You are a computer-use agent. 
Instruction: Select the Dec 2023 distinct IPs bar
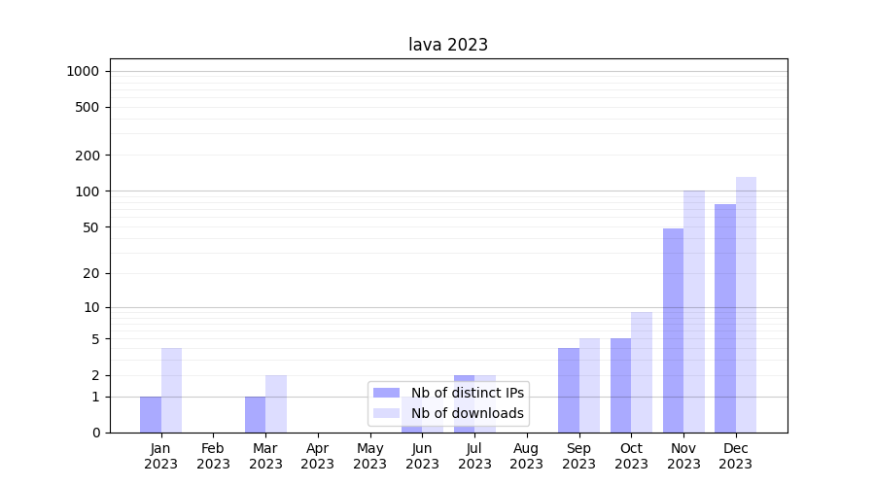tap(725, 318)
